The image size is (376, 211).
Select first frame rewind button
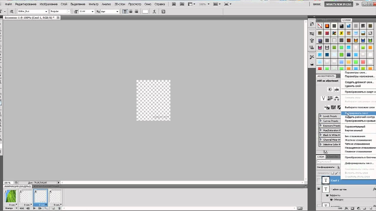pyautogui.click(x=21, y=208)
